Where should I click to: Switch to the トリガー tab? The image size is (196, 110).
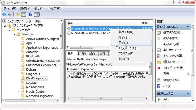(x=82, y=54)
